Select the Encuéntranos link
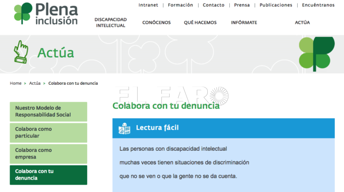The width and height of the screenshot is (344, 192). pos(318,5)
